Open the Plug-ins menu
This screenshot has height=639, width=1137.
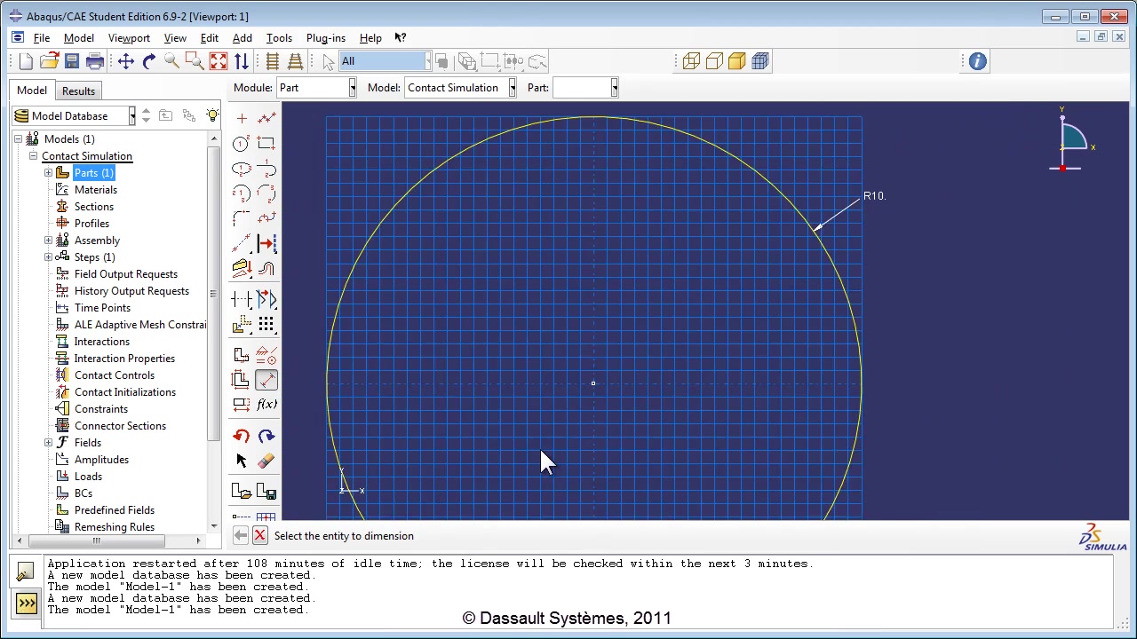tap(325, 38)
